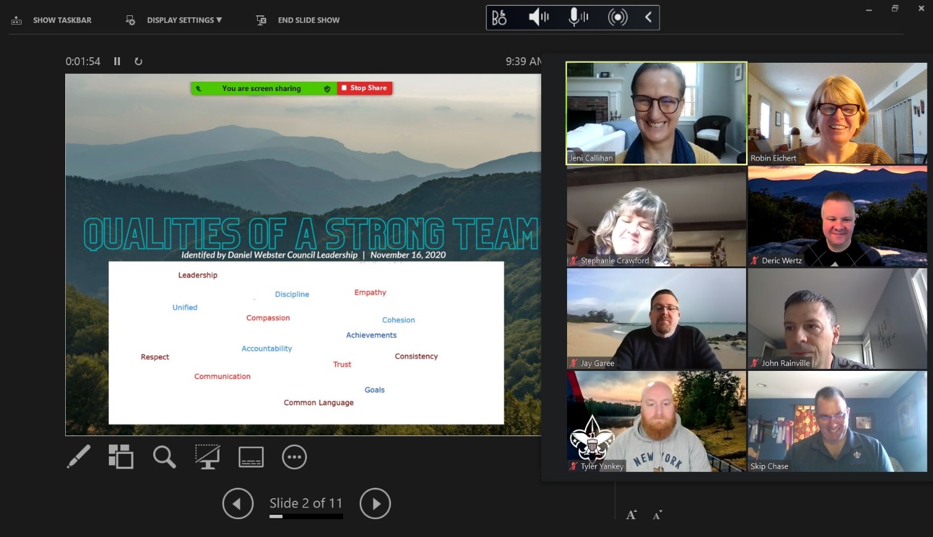
Task: Click the elapsed time 0:01:54
Action: tap(83, 62)
